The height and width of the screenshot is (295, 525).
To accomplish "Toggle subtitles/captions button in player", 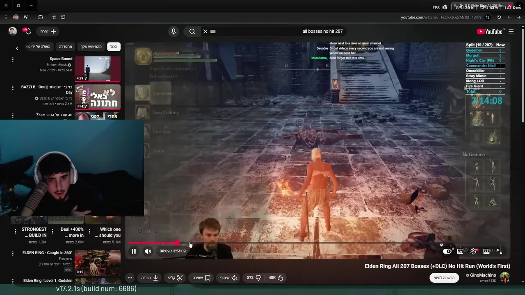I will [460, 251].
